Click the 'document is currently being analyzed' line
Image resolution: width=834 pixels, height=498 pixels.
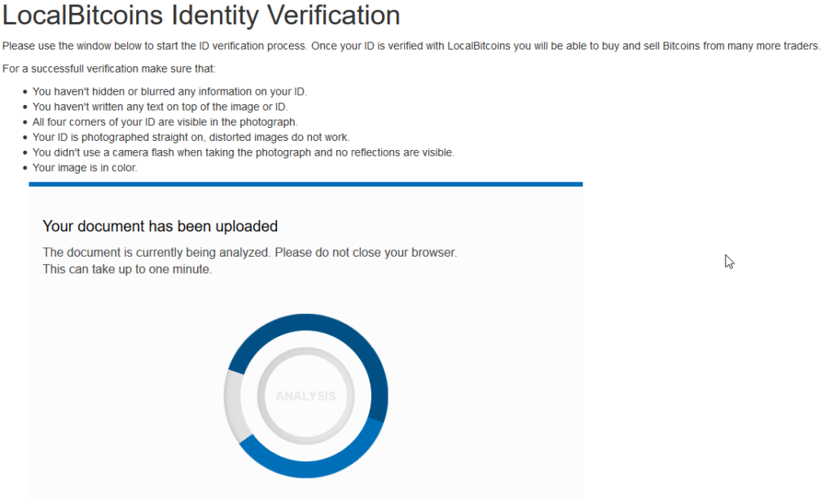[249, 253]
